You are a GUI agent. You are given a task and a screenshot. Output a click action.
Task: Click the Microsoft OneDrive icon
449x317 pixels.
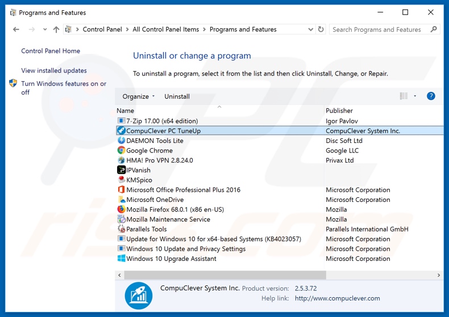pos(122,200)
